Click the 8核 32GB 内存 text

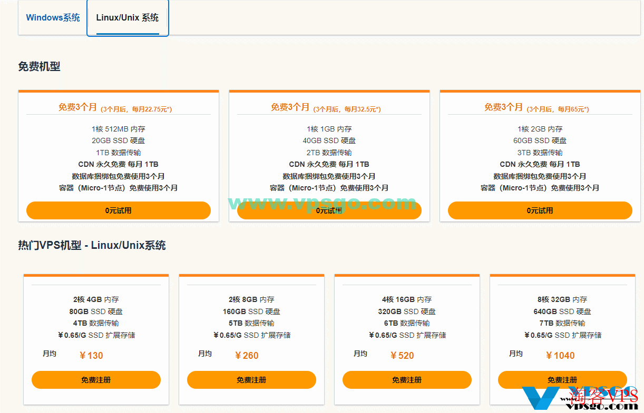point(562,299)
